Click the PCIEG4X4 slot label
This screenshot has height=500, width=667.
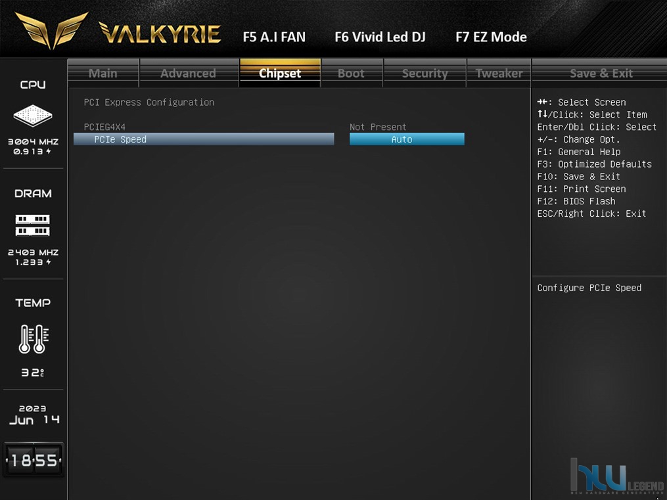[104, 127]
